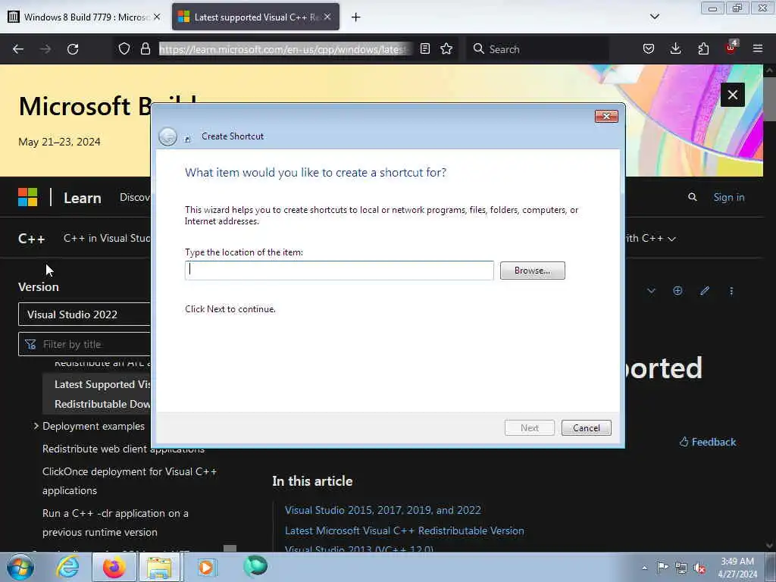Open the muted volume tray icon
The height and width of the screenshot is (582, 776).
coord(699,568)
